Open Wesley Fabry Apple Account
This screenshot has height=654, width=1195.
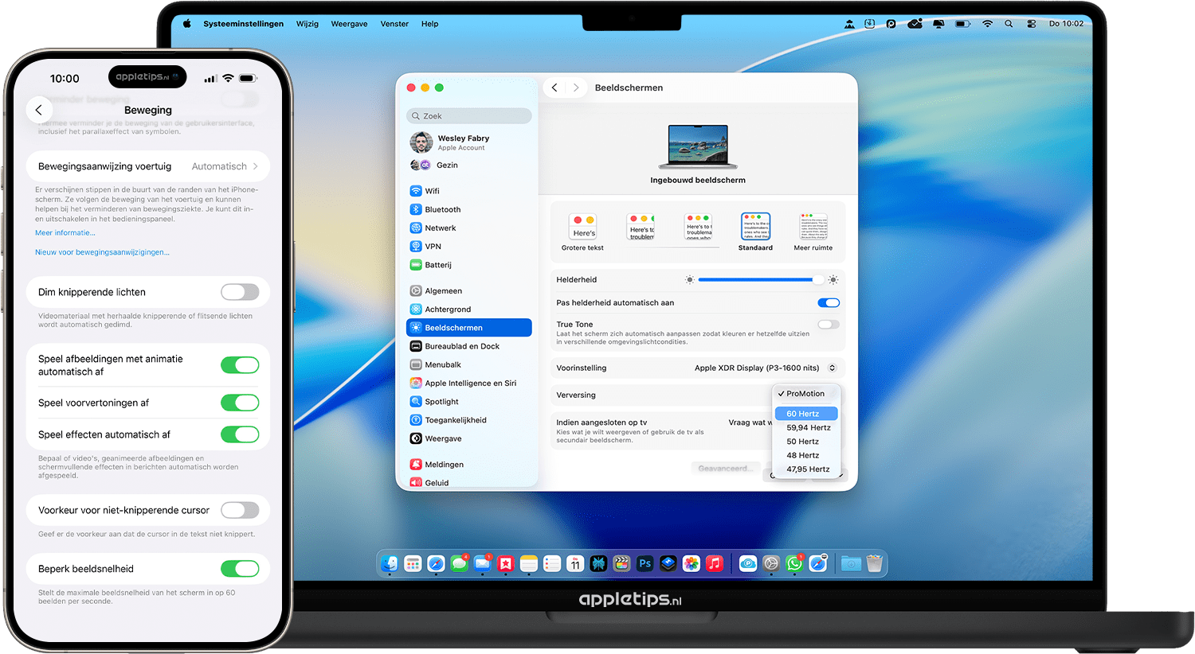(468, 142)
